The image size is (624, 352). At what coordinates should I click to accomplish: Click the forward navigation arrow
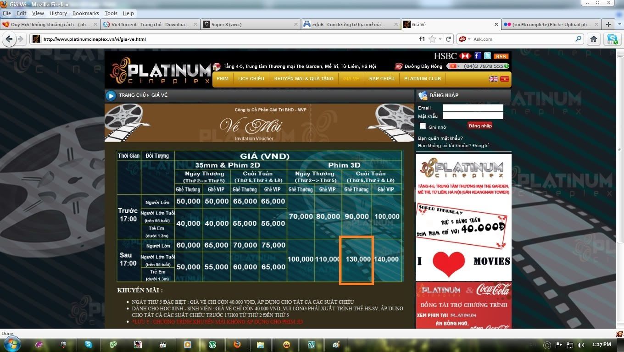[20, 39]
